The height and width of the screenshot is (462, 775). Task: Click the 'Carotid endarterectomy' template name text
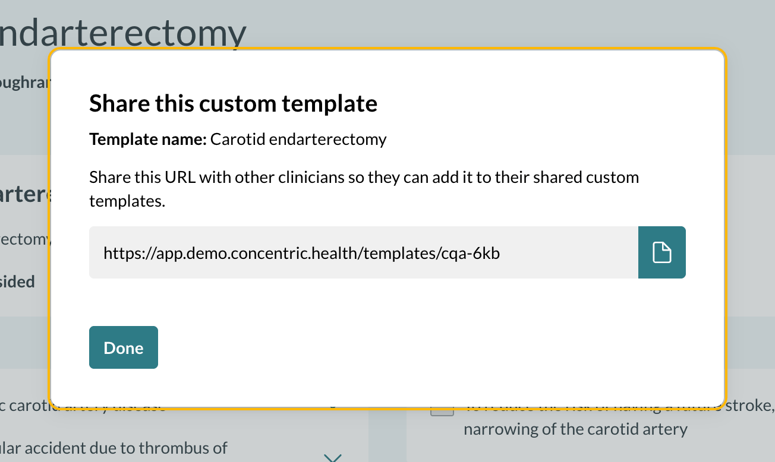(x=298, y=140)
